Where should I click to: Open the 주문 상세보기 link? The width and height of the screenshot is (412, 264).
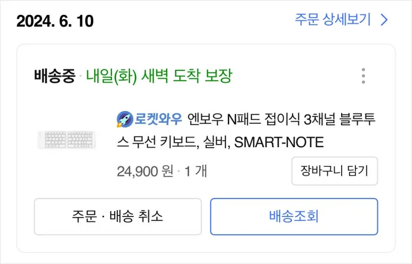click(x=333, y=20)
